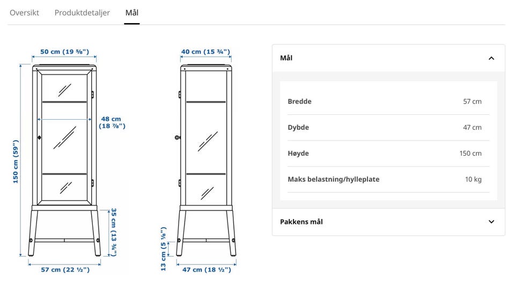Click the 35 cm leg height label
Image resolution: width=515 pixels, height=308 pixels.
[x=113, y=232]
